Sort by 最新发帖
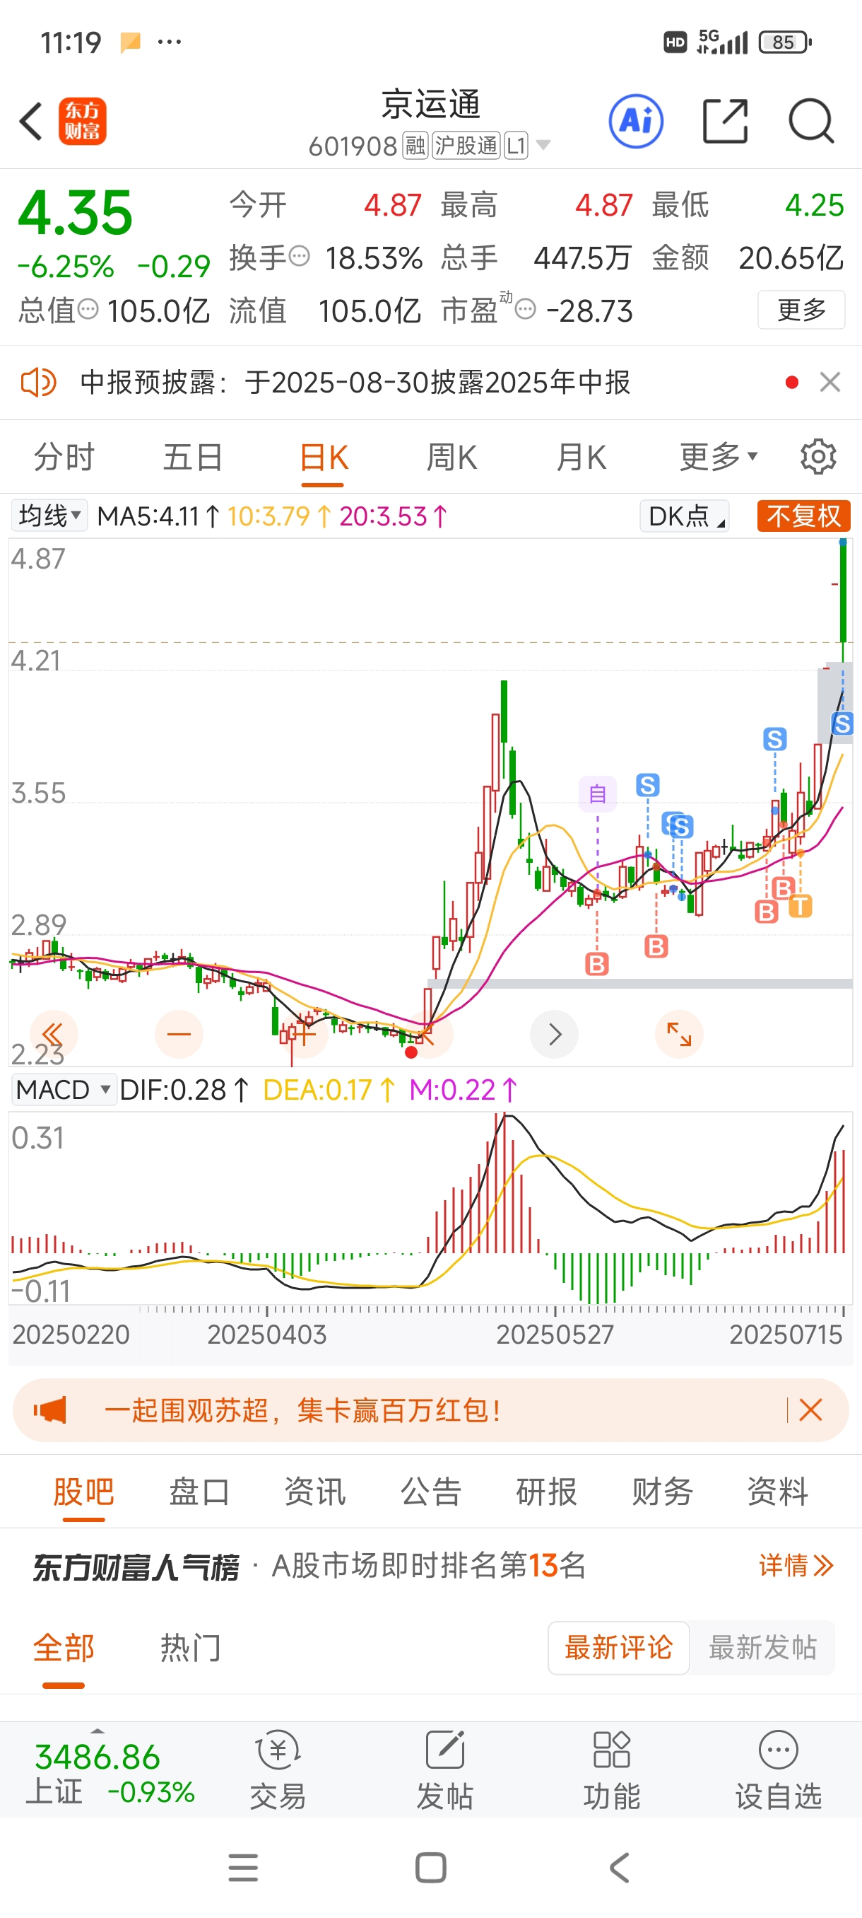This screenshot has height=1918, width=862. point(762,1648)
